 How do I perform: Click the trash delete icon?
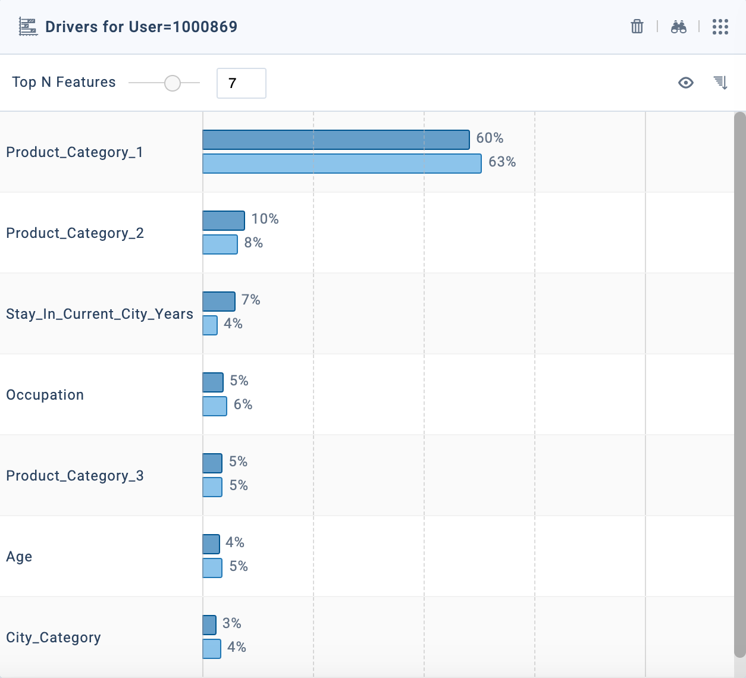[637, 27]
